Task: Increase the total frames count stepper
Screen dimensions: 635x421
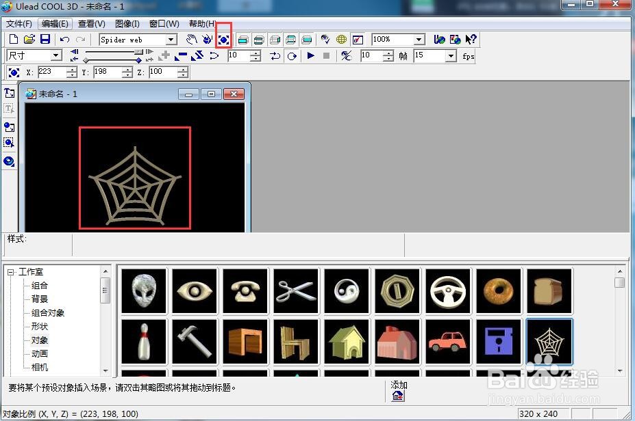Action: click(x=388, y=53)
